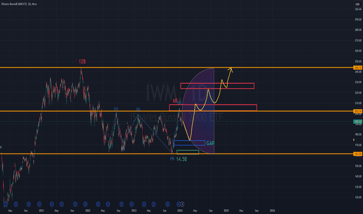The image size is (363, 214).
Task: Select the green rectangle above 14.5B
Action: tap(188, 152)
